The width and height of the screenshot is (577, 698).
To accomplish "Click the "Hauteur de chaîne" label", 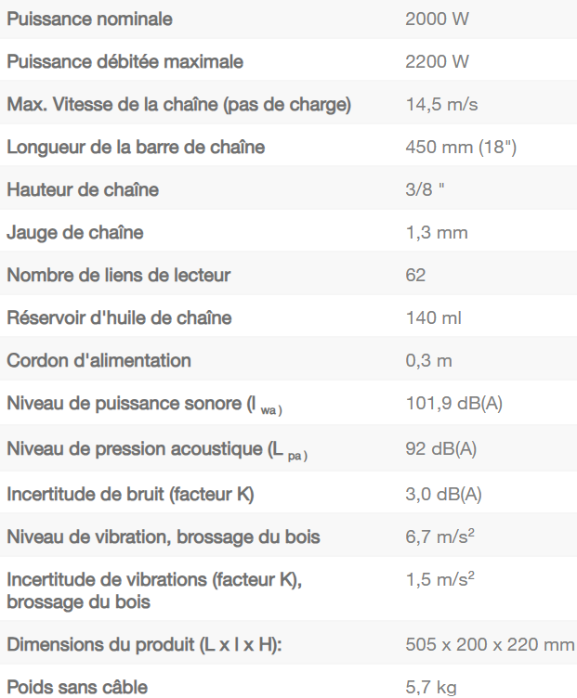I will click(83, 190).
